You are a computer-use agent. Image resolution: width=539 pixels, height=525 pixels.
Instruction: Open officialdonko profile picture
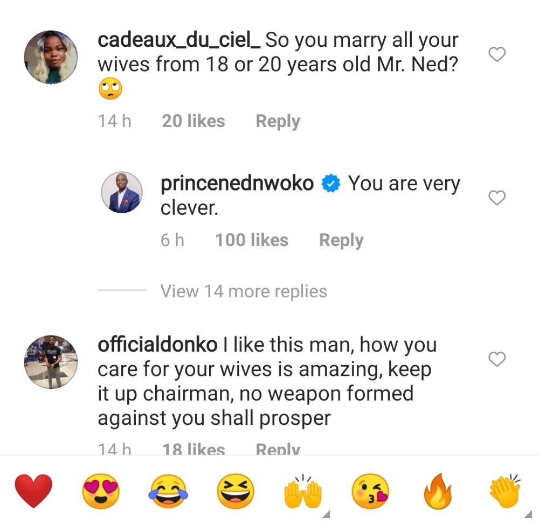click(51, 362)
